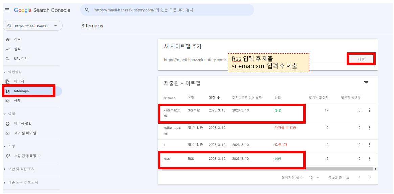394x194 pixels.
Task: Collapse the 쇼핑 section
Action: point(9,146)
